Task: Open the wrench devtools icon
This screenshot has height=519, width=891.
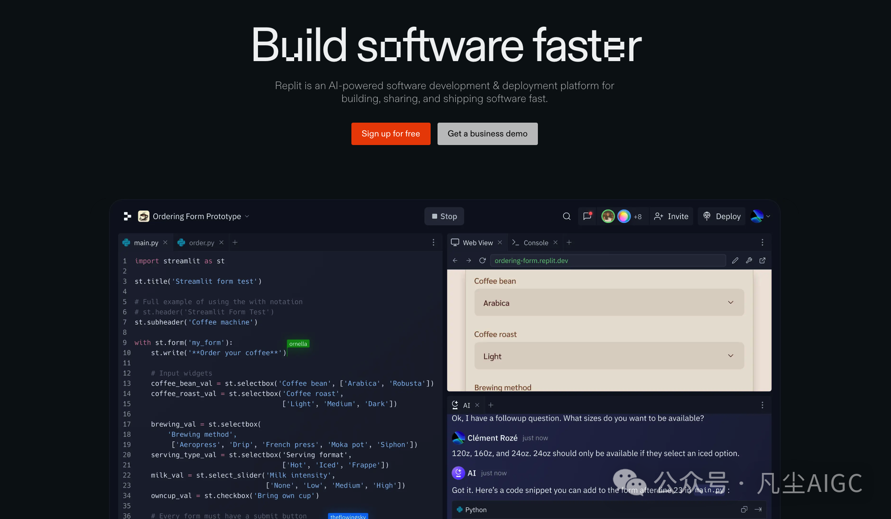Action: point(749,261)
